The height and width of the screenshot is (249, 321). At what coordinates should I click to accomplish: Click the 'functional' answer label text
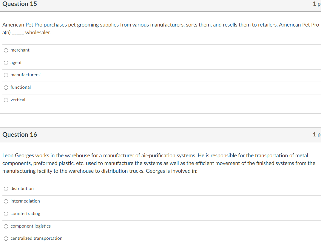(21, 87)
